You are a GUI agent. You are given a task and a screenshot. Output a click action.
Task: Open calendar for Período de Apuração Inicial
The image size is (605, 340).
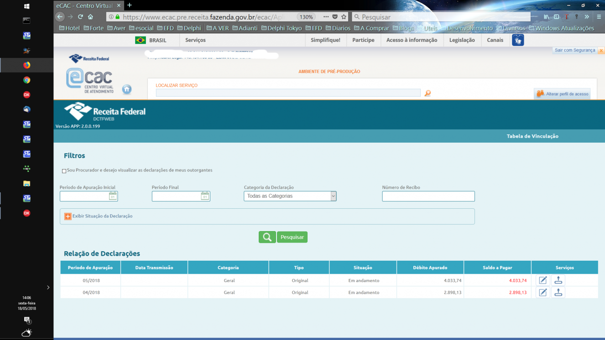tap(113, 196)
